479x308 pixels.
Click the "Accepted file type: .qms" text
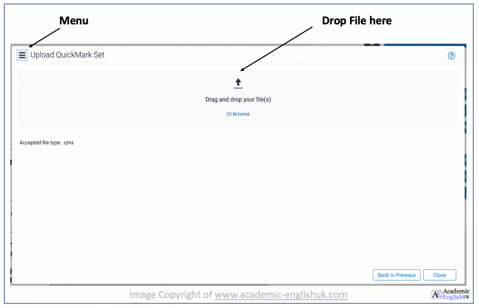46,143
